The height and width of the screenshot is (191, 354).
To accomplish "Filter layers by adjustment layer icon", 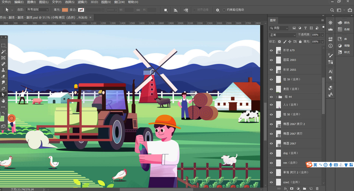I will click(300, 28).
